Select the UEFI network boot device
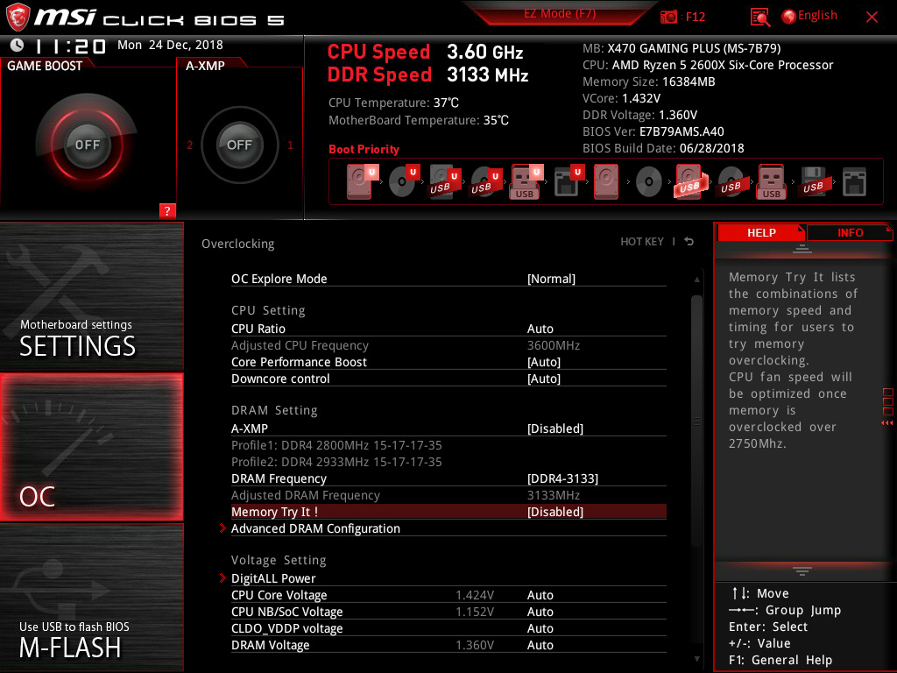Image resolution: width=897 pixels, height=673 pixels. pyautogui.click(x=568, y=182)
